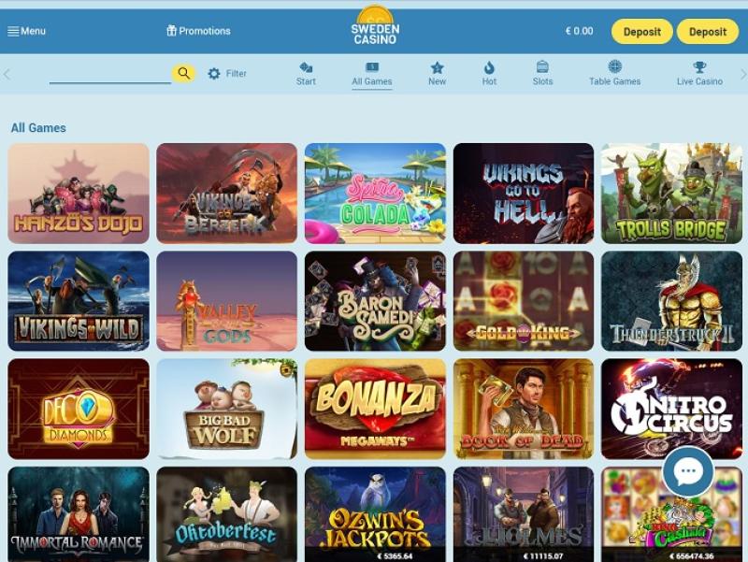Viewport: 748px width, 562px height.
Task: Click the first Deposit button
Action: (x=642, y=32)
